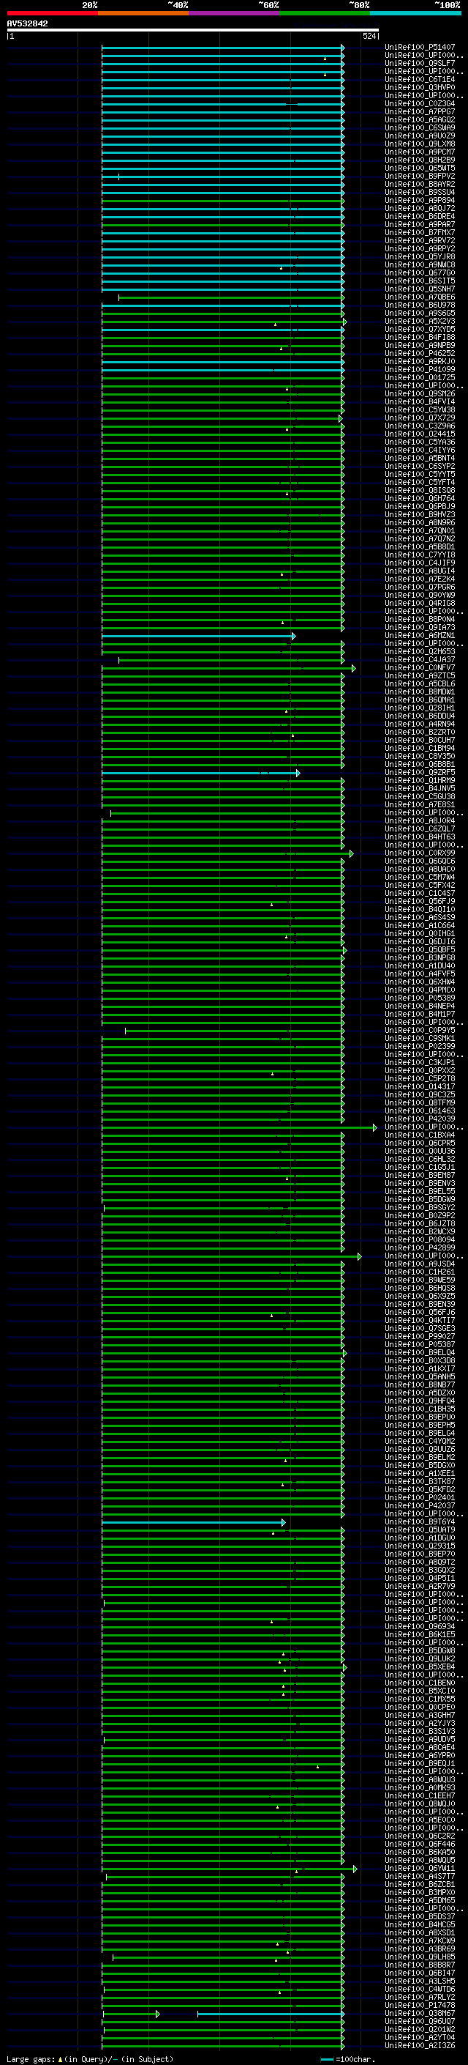Select hit label UniRef100_A8QJ72
Viewport: 468px width, 2065px height.
420,209
